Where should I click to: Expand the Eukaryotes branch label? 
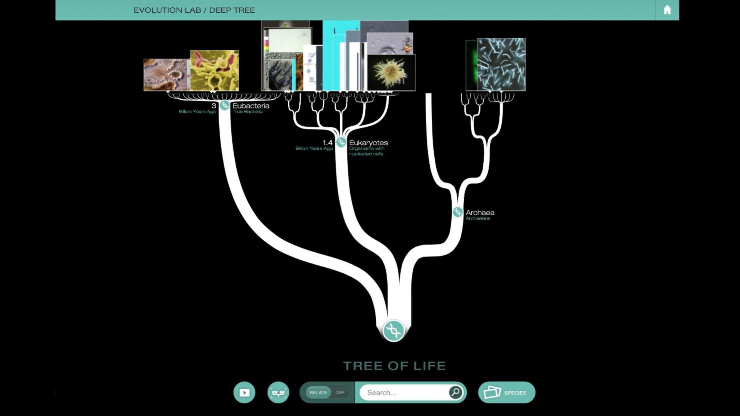tap(368, 143)
